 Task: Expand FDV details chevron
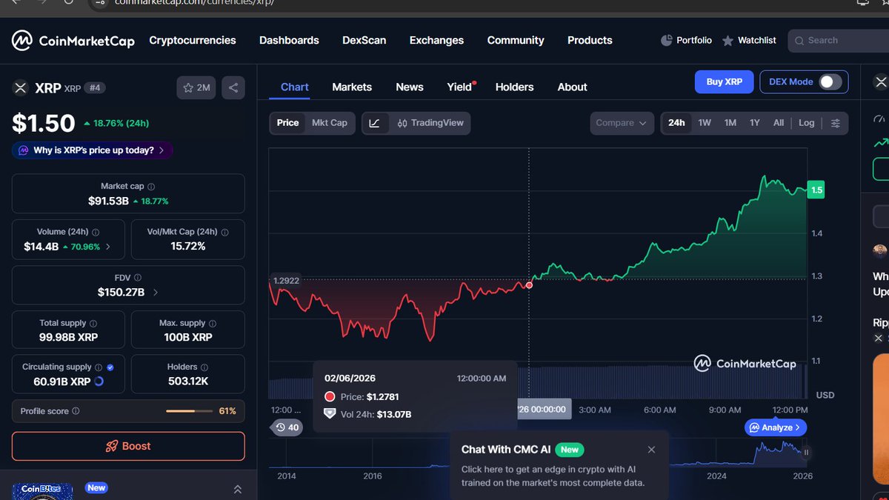pyautogui.click(x=156, y=293)
